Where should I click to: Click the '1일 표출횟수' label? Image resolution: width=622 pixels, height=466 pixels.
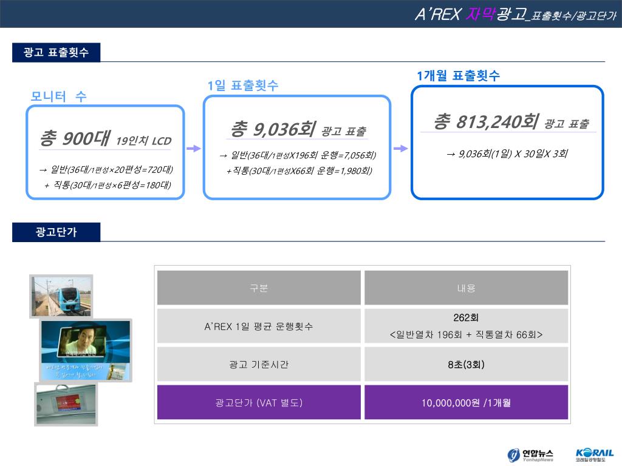click(243, 85)
